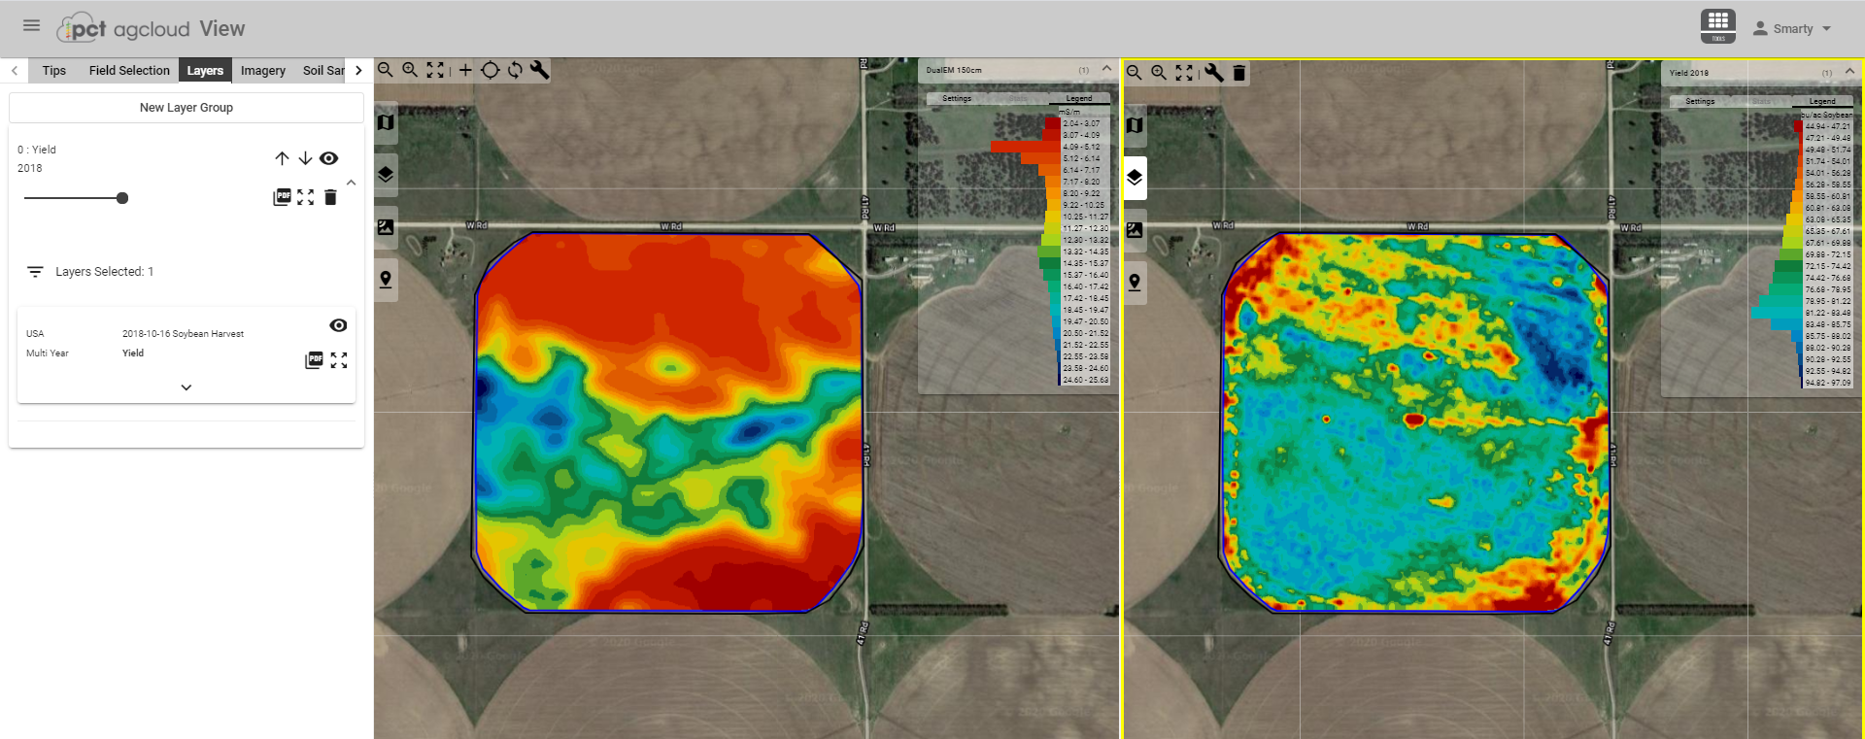Screen dimensions: 1865x739
Task: Zoom in on the right map
Action: [x=1159, y=73]
